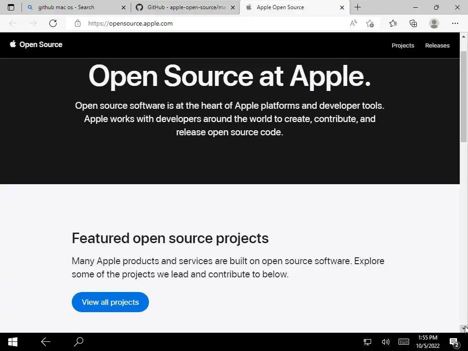Click View all projects button
Viewport: 468px width, 351px height.
(x=110, y=302)
